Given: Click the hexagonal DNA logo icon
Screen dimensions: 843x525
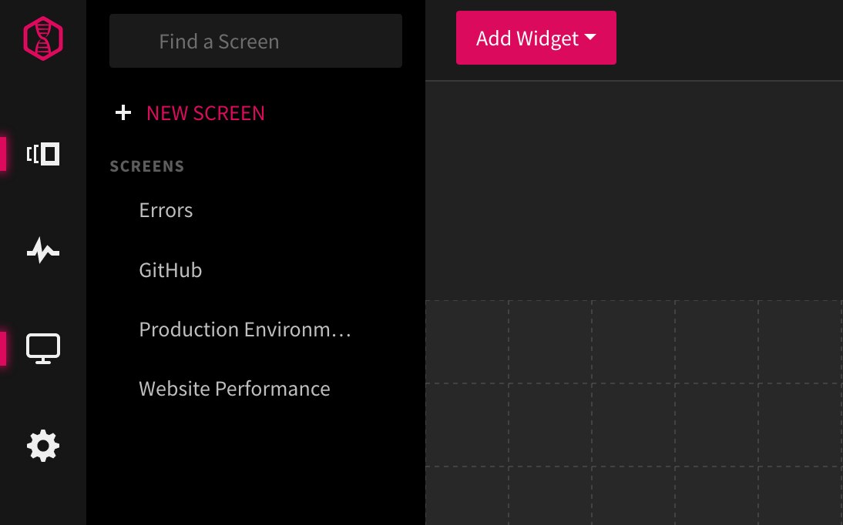Looking at the screenshot, I should pyautogui.click(x=42, y=37).
